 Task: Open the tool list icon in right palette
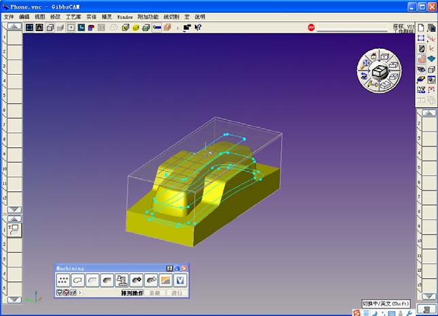tap(421, 49)
